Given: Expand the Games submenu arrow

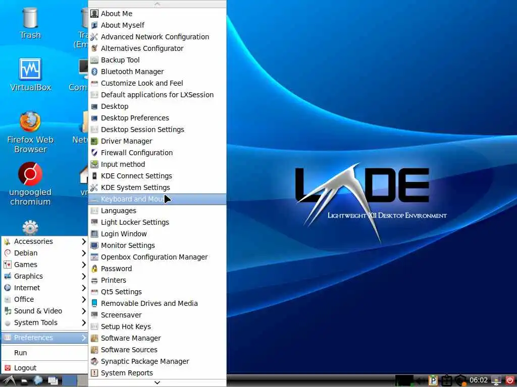Looking at the screenshot, I should pyautogui.click(x=83, y=265).
